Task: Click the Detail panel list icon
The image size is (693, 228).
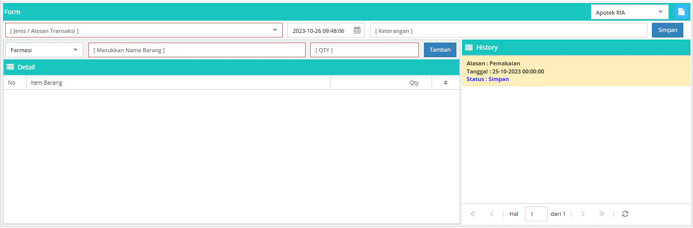Action: pos(10,67)
